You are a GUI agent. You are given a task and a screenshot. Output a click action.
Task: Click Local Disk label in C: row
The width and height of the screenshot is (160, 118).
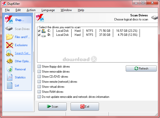[62, 31]
